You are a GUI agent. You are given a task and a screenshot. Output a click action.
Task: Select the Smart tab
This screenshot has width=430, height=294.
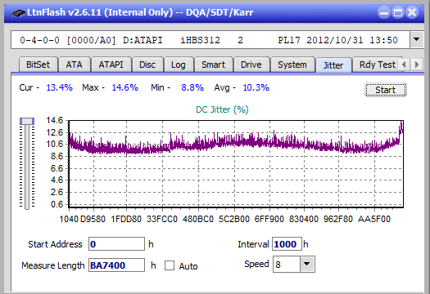[x=213, y=65]
